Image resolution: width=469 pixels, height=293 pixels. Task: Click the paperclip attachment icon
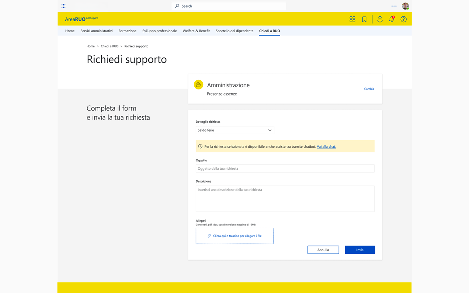[x=209, y=236]
